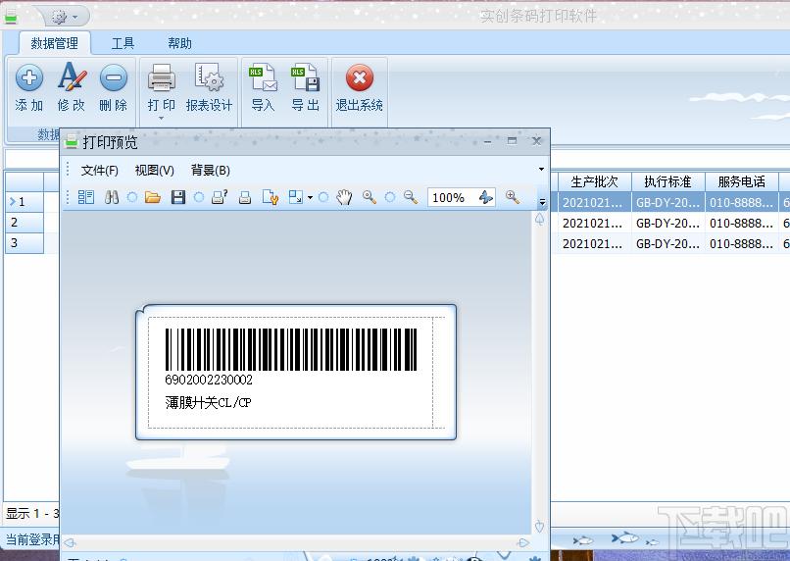Screen dimensions: 790x561
Task: Select row 3 header in data grid
Action: (x=25, y=243)
